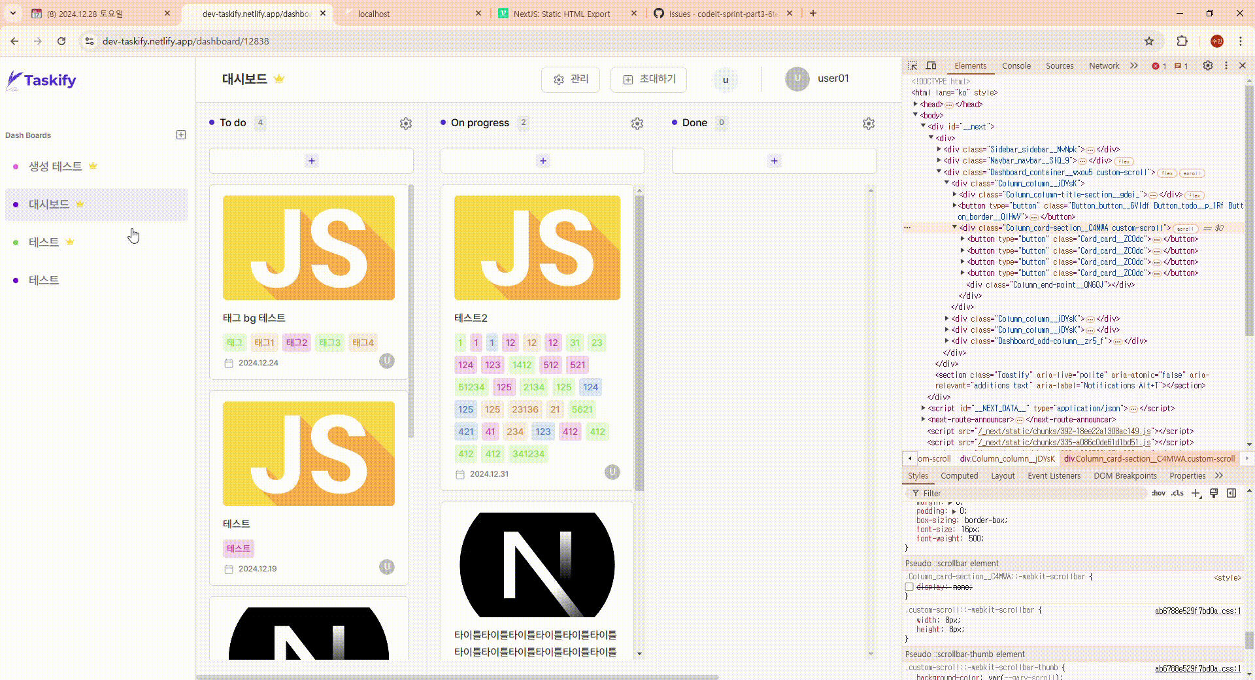Screen dimensions: 1255x680
Task: Open Chrome profile avatar
Action: coord(1217,41)
